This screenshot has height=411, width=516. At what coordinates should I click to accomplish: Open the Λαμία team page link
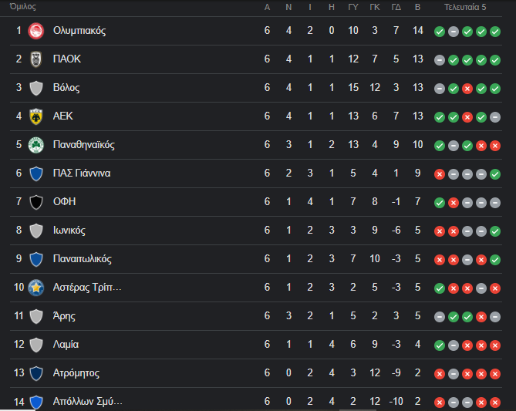click(66, 345)
